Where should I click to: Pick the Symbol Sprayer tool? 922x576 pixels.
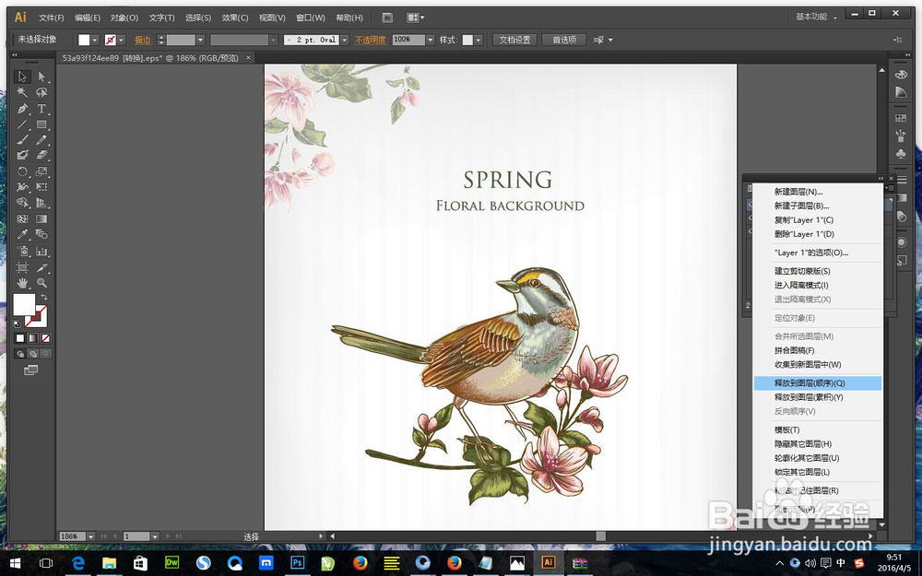pyautogui.click(x=22, y=251)
